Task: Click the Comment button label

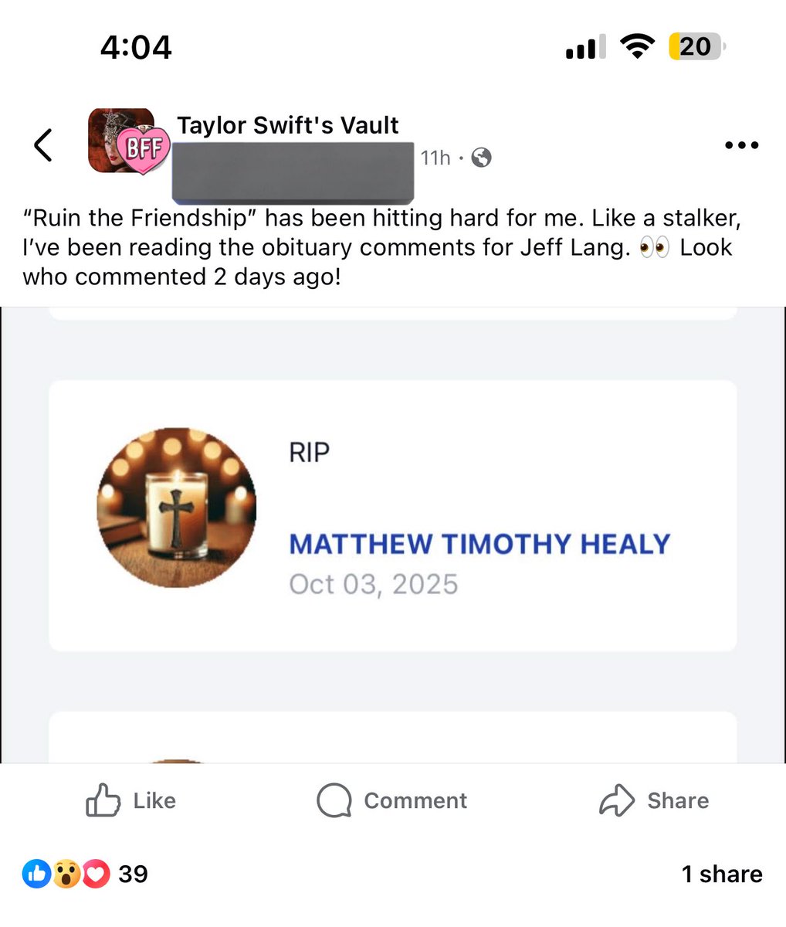Action: [415, 800]
